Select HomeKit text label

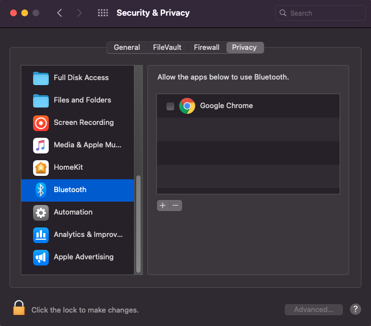68,167
